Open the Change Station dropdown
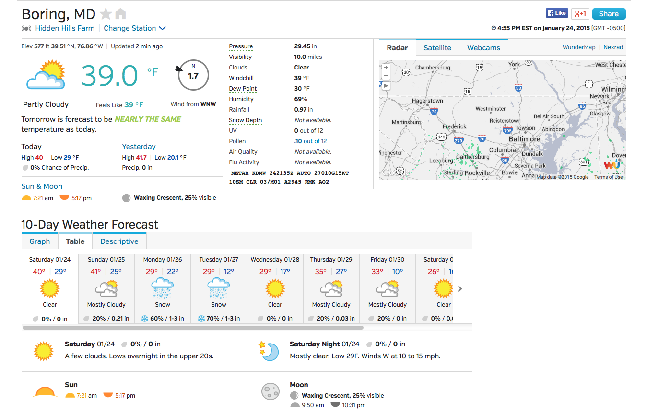Viewport: 647px width, 413px height. (x=135, y=28)
